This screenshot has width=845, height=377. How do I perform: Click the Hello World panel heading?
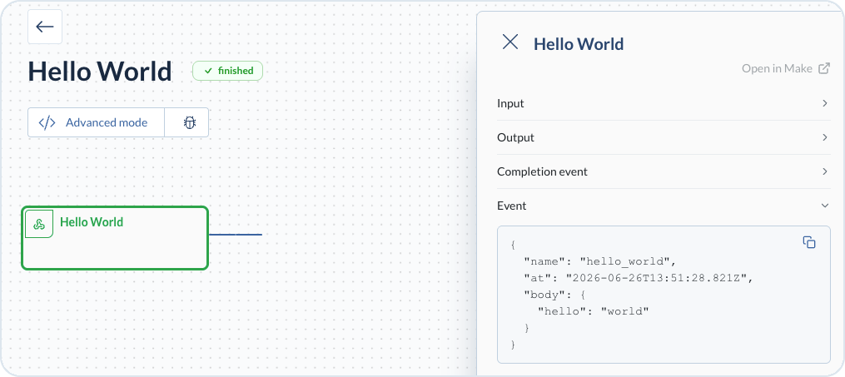(x=579, y=44)
